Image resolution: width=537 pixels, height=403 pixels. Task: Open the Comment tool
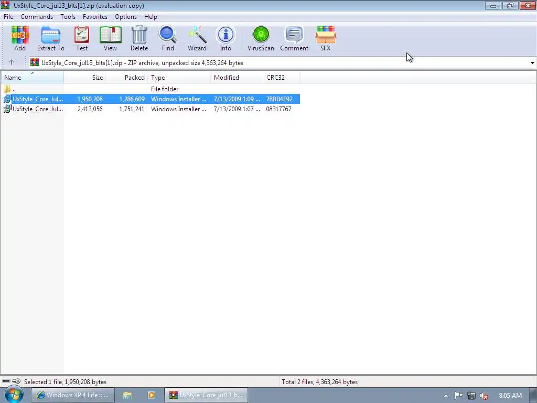[x=294, y=38]
